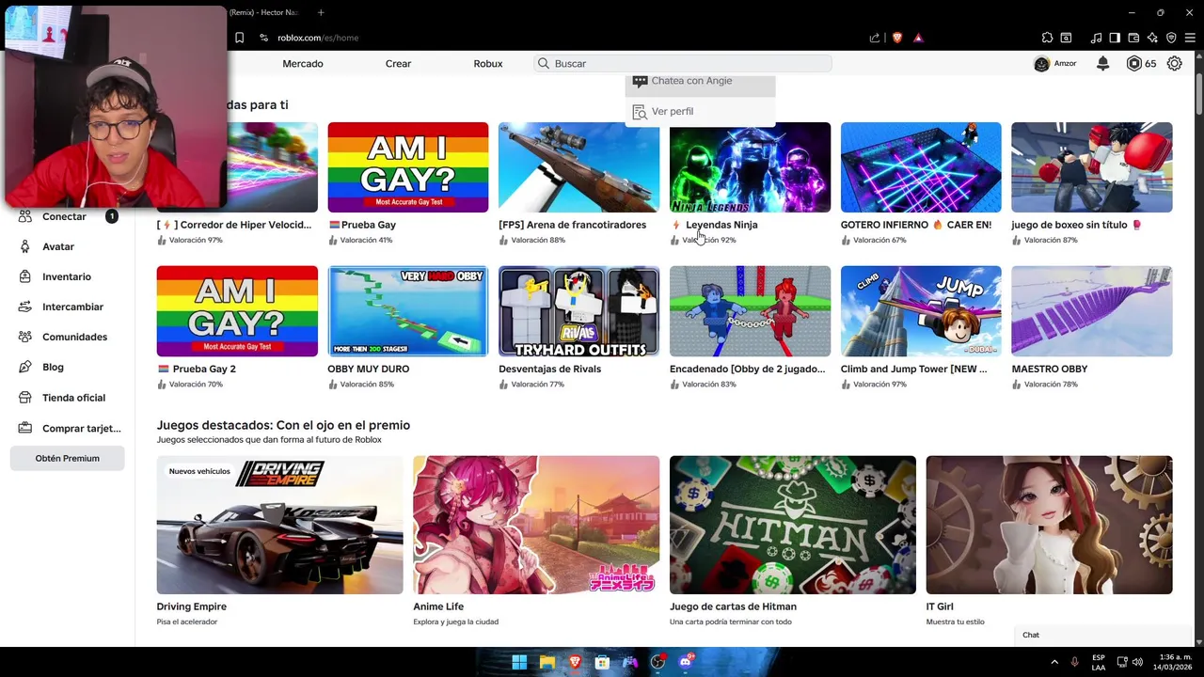Click the Brave VPN shield icon
The height and width of the screenshot is (677, 1204).
pyautogui.click(x=1171, y=38)
